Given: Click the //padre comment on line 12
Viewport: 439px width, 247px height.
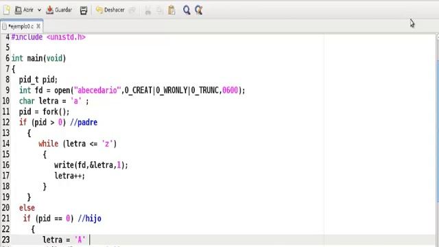Looking at the screenshot, I should tap(84, 122).
